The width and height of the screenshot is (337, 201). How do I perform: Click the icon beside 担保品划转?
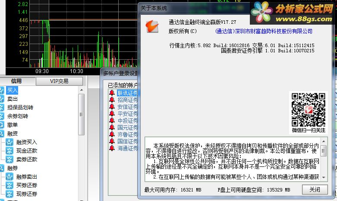[2, 107]
